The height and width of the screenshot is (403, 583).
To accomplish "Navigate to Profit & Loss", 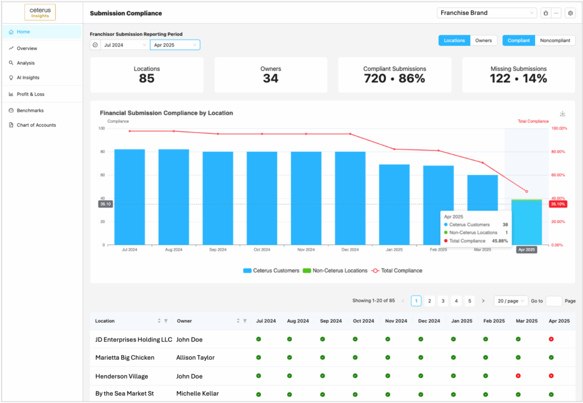I will point(30,94).
